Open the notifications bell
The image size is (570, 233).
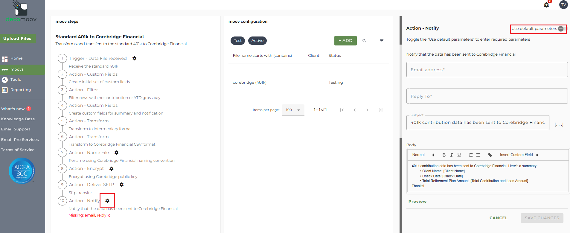pos(546,5)
